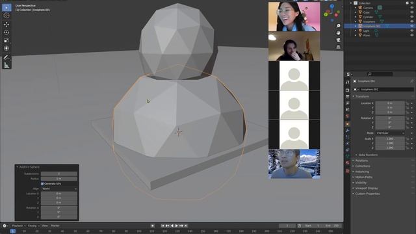
Task: Select the Cursor tool
Action: [x=6, y=16]
